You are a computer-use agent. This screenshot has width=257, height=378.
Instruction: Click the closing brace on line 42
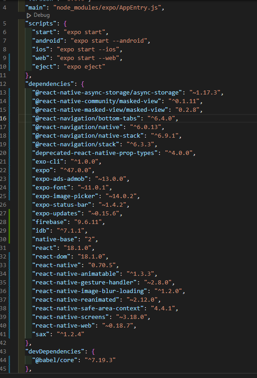click(27, 343)
